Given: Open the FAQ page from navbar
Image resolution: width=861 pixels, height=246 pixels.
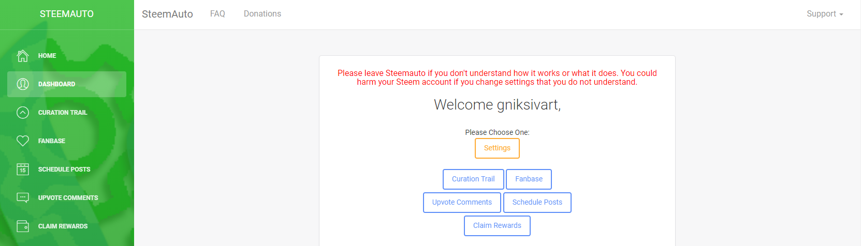Looking at the screenshot, I should click(x=217, y=14).
